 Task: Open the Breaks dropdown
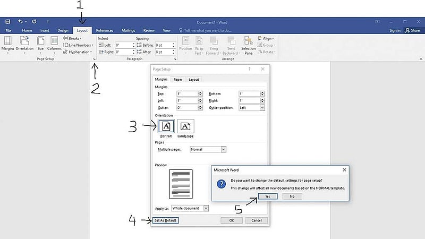coord(72,38)
